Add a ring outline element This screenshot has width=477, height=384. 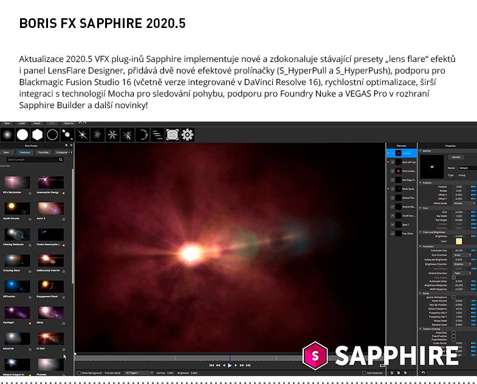[x=52, y=135]
